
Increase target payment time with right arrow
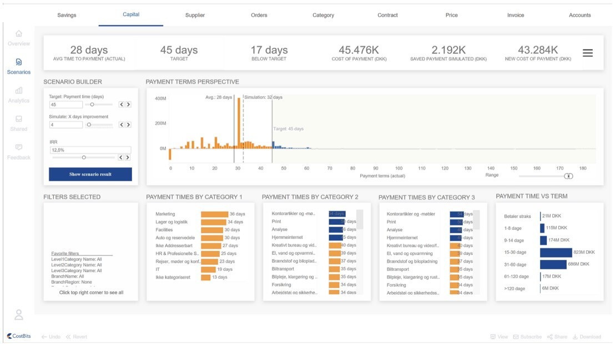(x=128, y=105)
